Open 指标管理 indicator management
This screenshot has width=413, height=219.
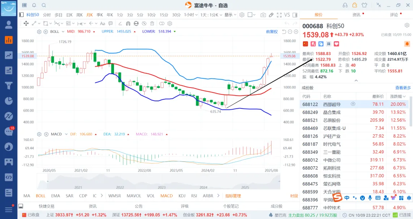(x=233, y=196)
